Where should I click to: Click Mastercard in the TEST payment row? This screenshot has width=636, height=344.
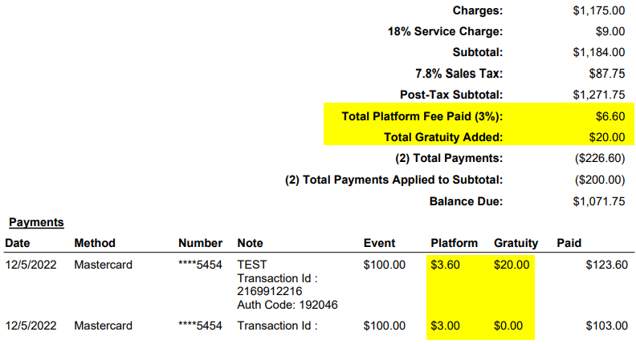103,265
